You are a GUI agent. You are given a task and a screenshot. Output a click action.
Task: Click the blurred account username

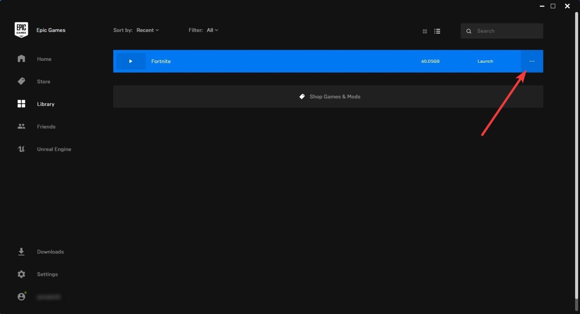click(49, 297)
